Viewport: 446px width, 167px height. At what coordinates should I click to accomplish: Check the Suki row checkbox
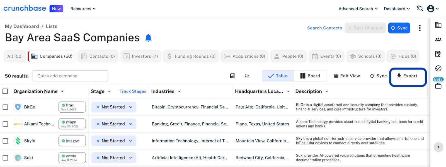(x=5, y=158)
